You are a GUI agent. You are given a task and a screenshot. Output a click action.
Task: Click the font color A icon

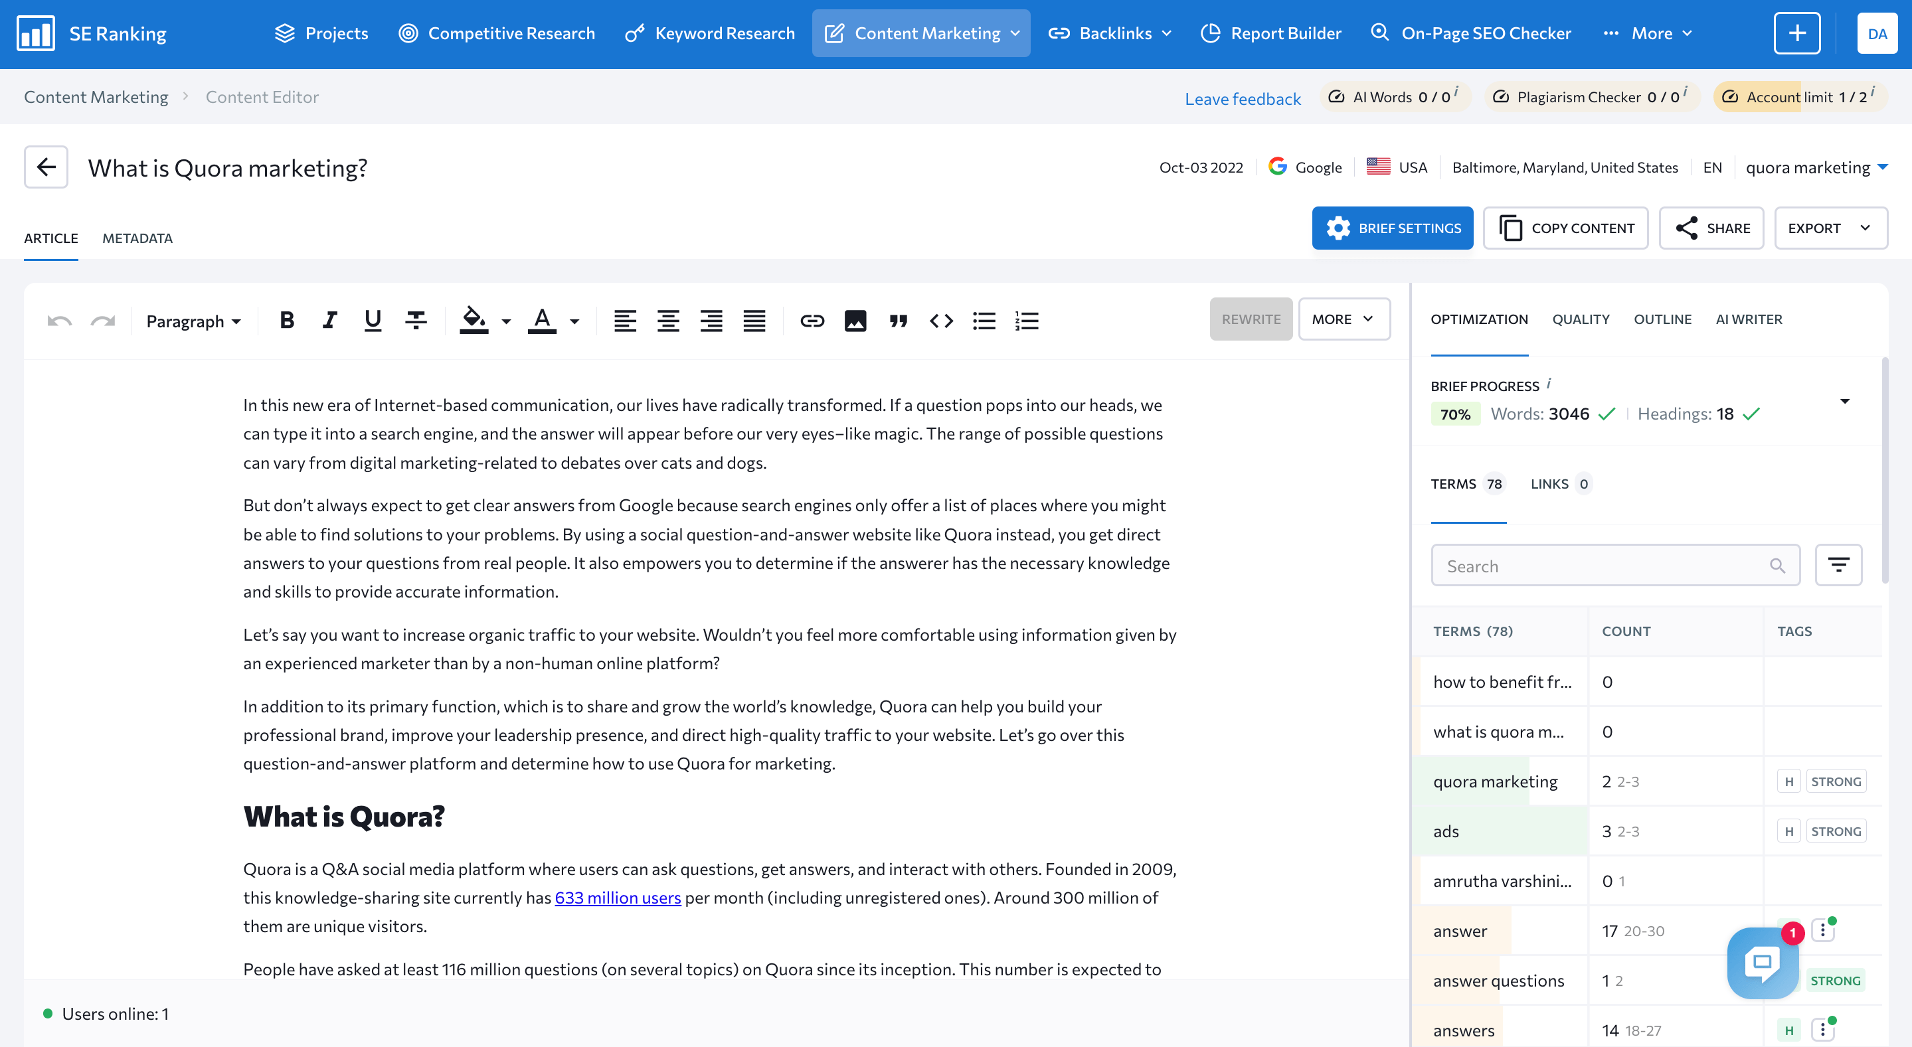click(542, 321)
